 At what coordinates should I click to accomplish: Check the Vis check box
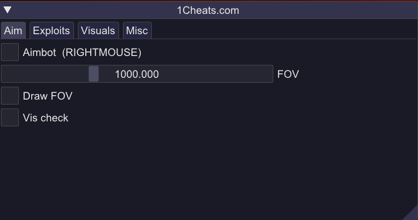click(10, 117)
